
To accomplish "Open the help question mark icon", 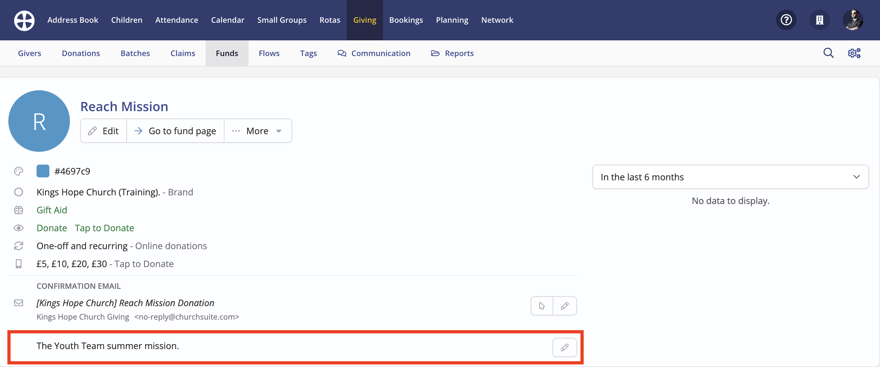I will (x=786, y=20).
